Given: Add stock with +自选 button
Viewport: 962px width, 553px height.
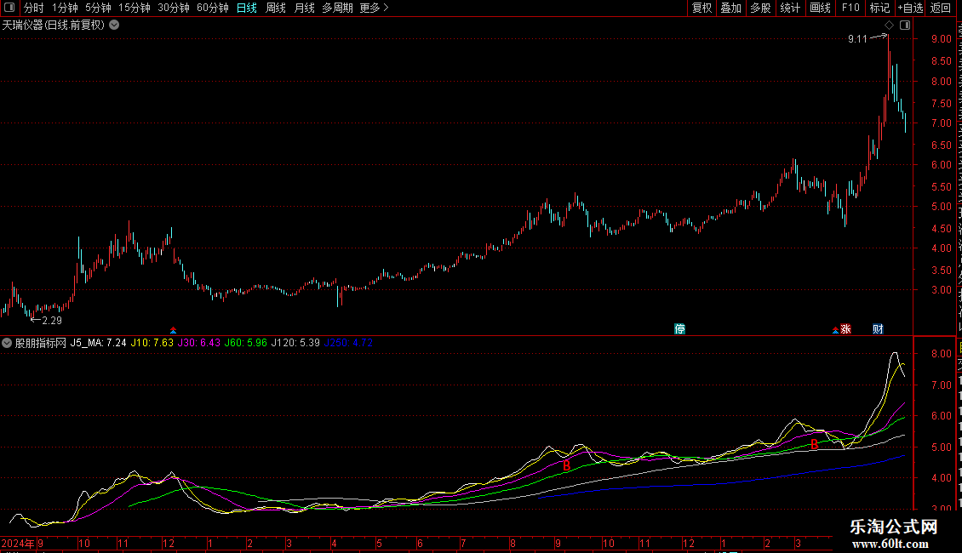Looking at the screenshot, I should tap(910, 8).
